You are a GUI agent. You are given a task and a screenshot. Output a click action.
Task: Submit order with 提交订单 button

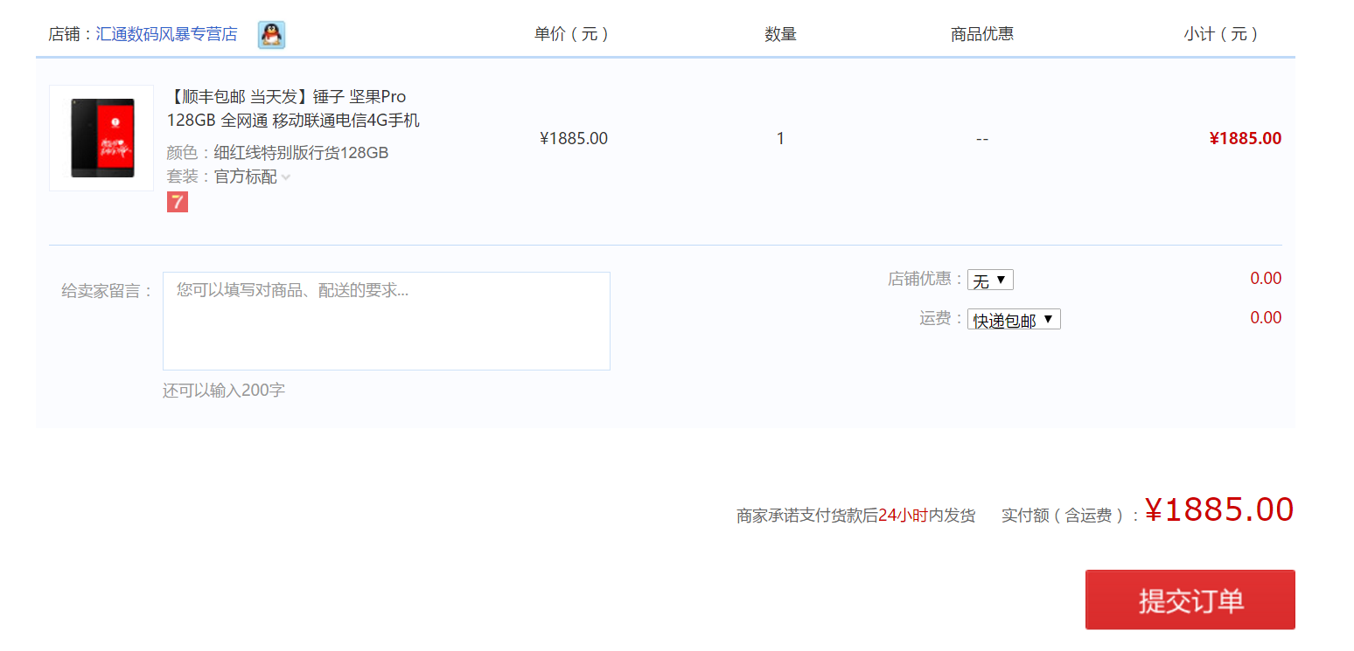1190,599
